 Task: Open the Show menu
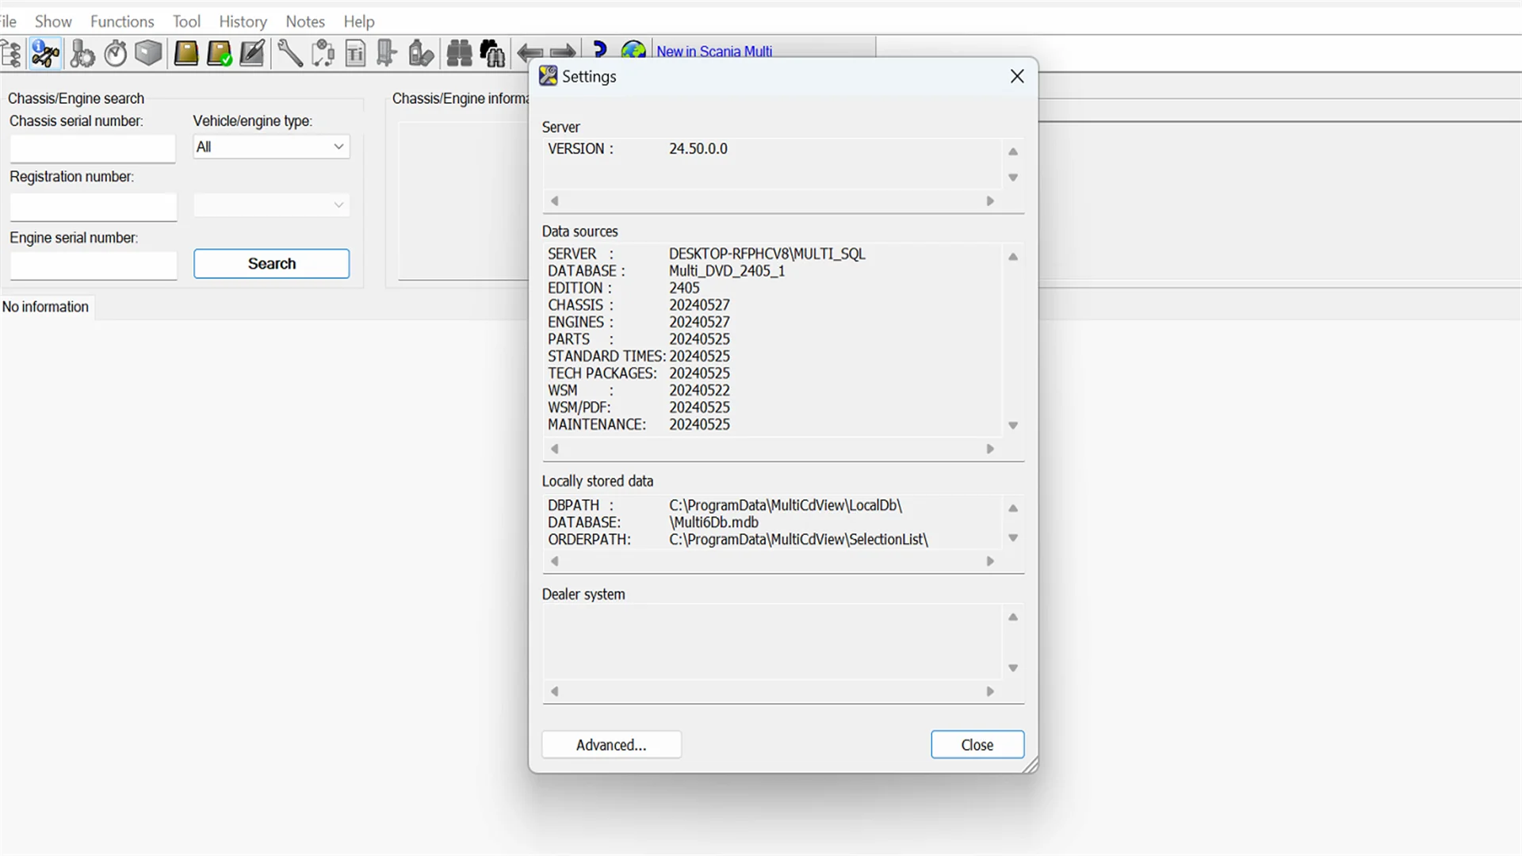(53, 21)
